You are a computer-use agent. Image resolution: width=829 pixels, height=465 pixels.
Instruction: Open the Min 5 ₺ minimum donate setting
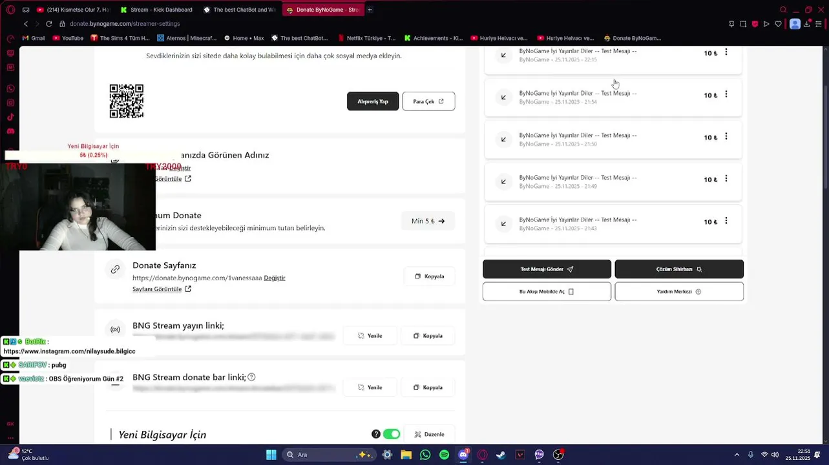tap(428, 221)
